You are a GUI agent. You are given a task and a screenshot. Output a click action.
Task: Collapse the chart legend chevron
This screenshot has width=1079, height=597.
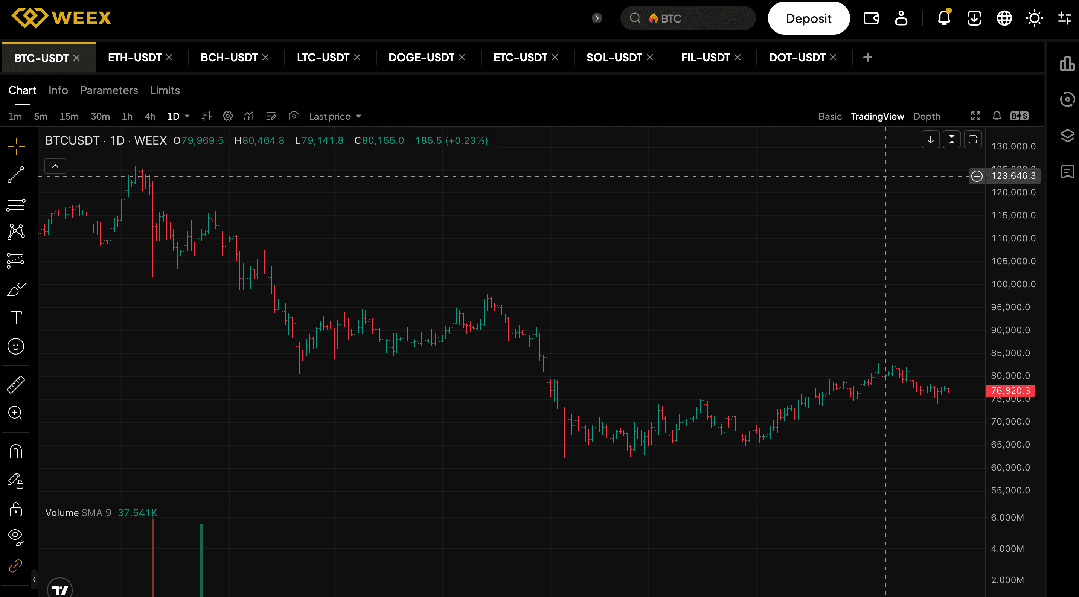[55, 166]
